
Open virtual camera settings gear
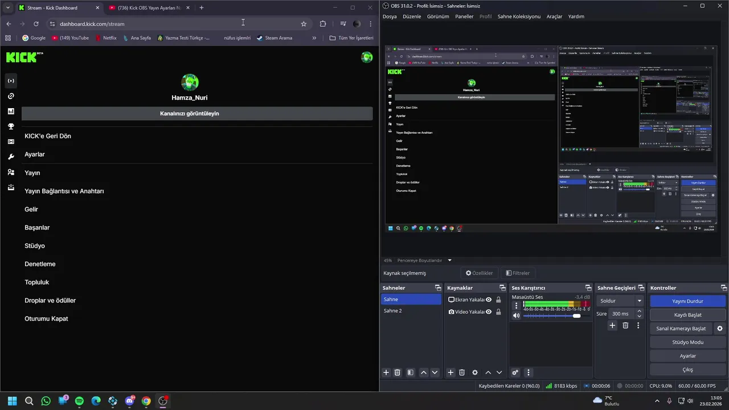[720, 329]
